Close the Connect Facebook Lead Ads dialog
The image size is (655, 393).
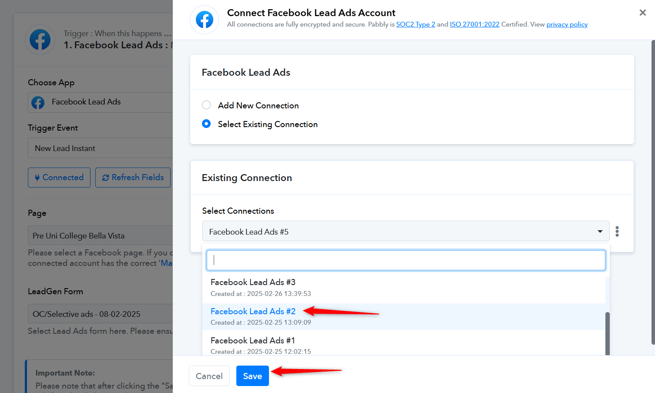(642, 13)
